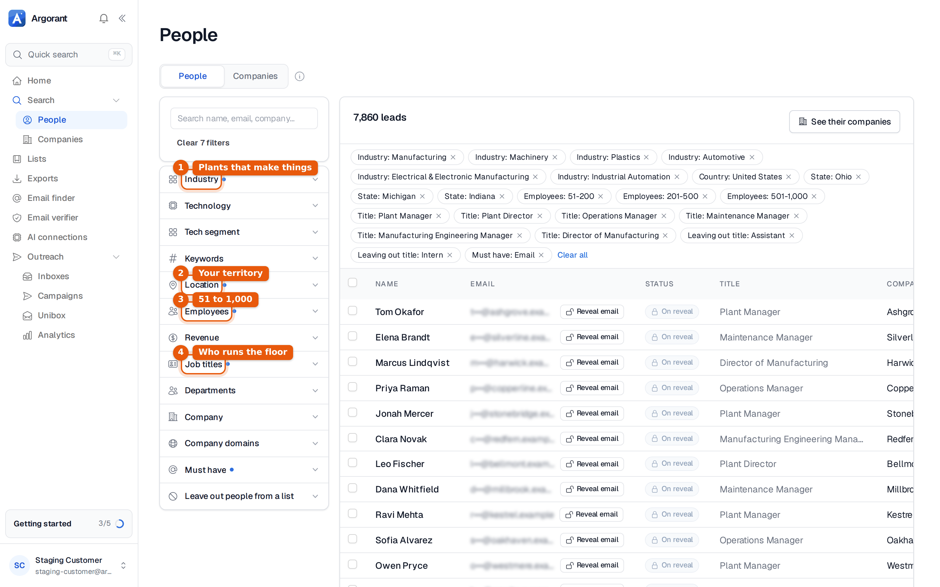Open the Email verifier page

69,218
